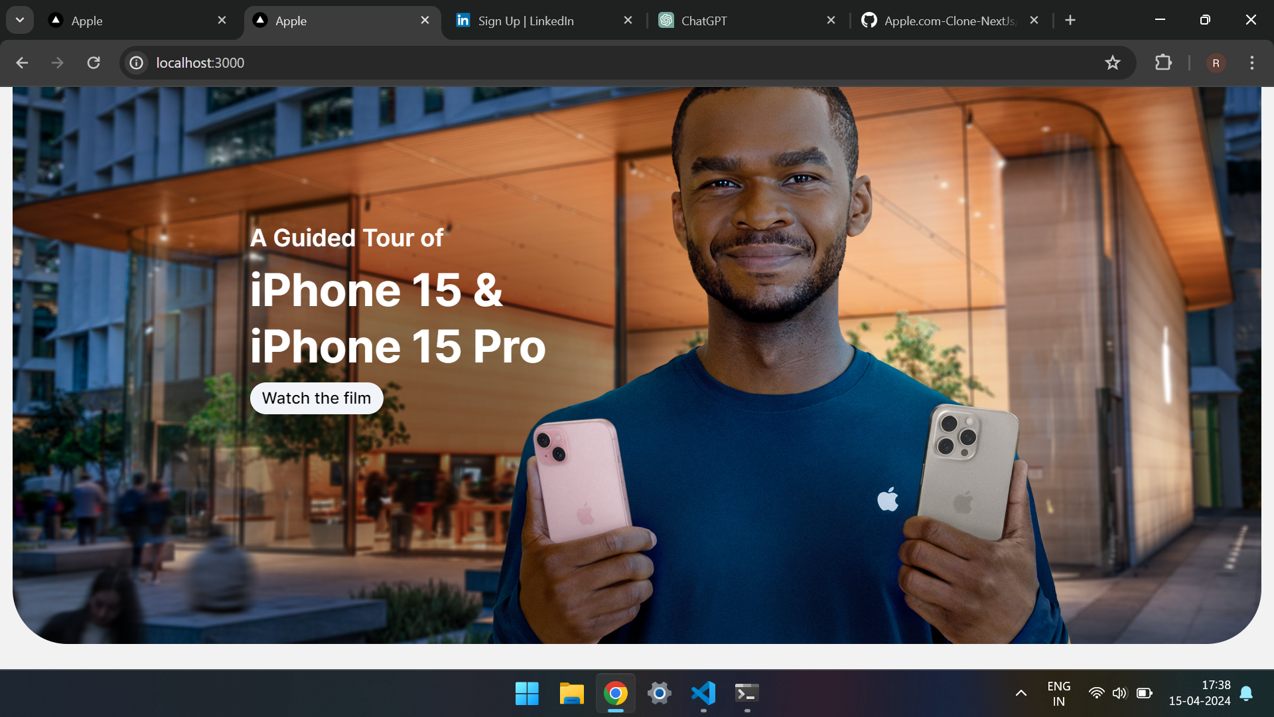Close the LinkedIn tab
The width and height of the screenshot is (1274, 717).
coord(628,21)
